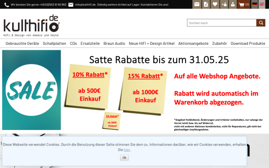
Task: Click the phone icon in top bar
Action: 7,5
